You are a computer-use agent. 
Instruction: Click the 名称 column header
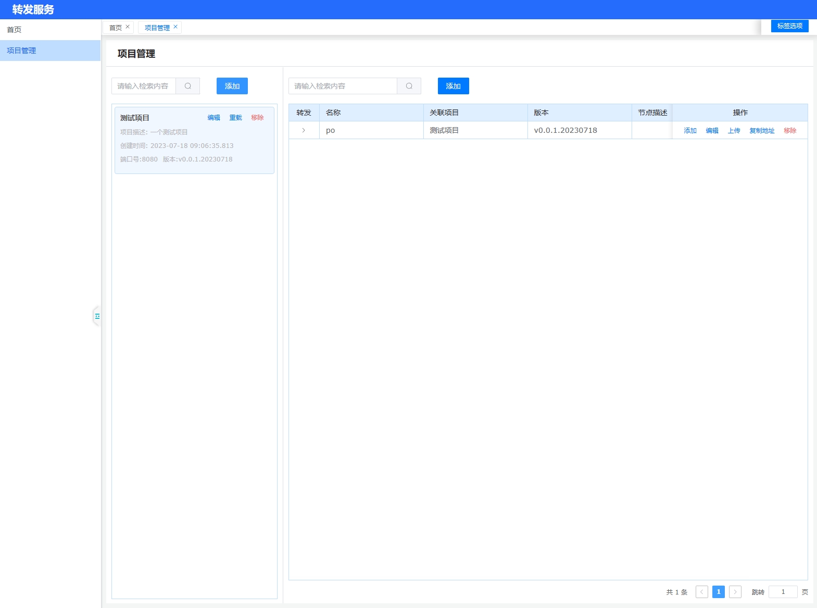[372, 113]
